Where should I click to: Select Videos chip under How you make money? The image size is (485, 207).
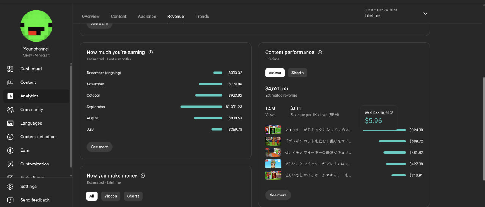111,196
